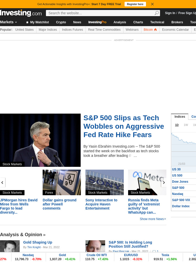Open Sony Interactive to Acquire Haven article

101,204
